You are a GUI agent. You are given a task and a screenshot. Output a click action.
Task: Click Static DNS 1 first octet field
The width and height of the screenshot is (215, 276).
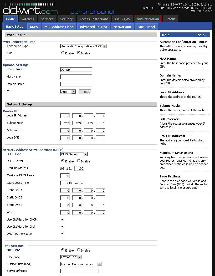[65, 191]
